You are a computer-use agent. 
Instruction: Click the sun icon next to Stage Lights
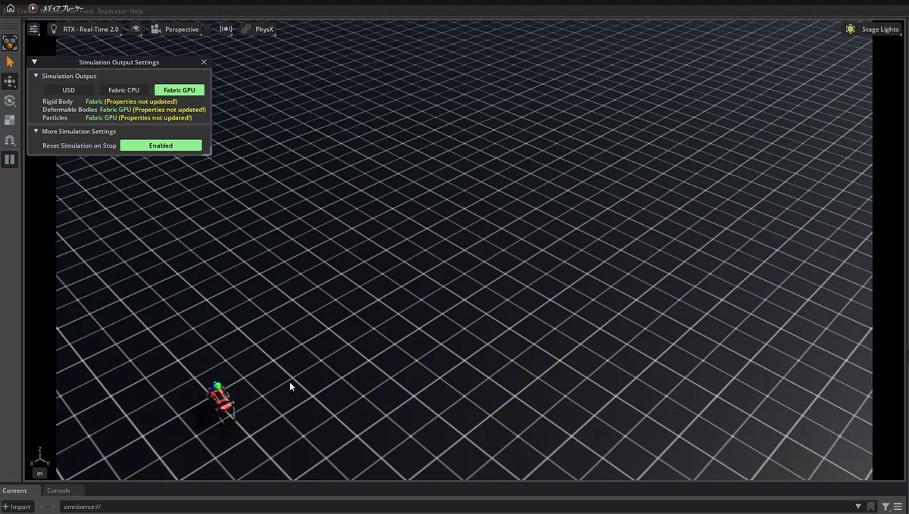[x=851, y=29]
